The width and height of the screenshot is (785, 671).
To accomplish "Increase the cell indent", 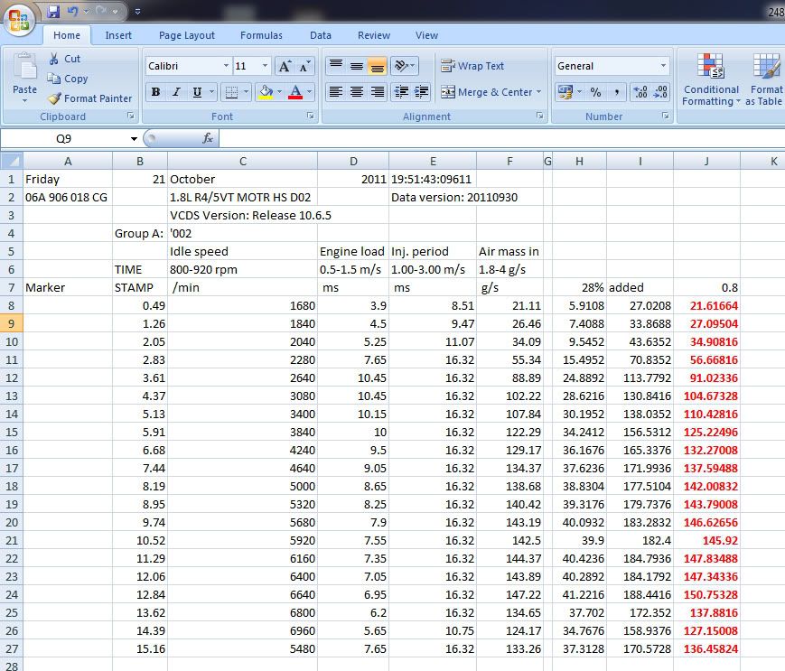I will coord(422,92).
